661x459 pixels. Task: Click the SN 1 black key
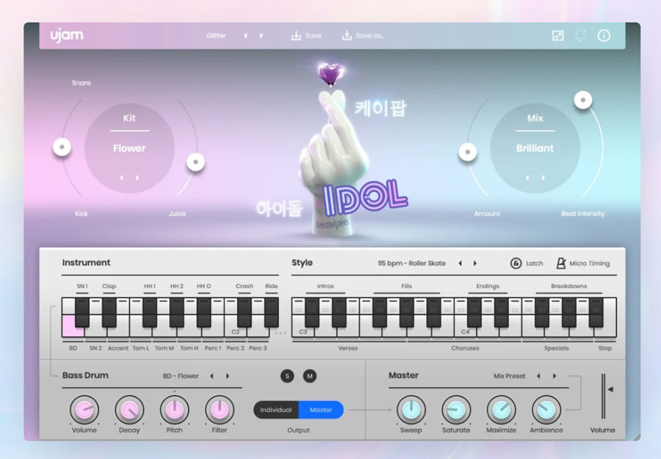click(82, 312)
